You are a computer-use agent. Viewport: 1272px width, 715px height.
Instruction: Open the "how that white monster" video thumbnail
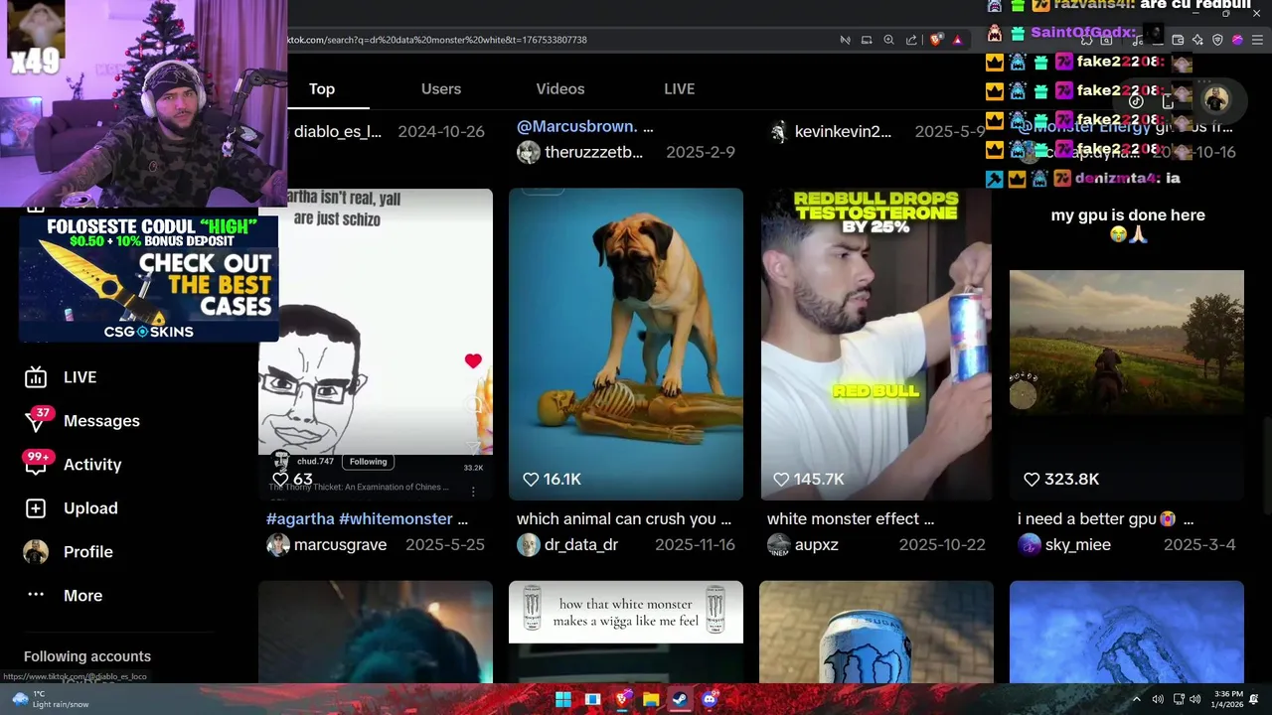pyautogui.click(x=626, y=632)
